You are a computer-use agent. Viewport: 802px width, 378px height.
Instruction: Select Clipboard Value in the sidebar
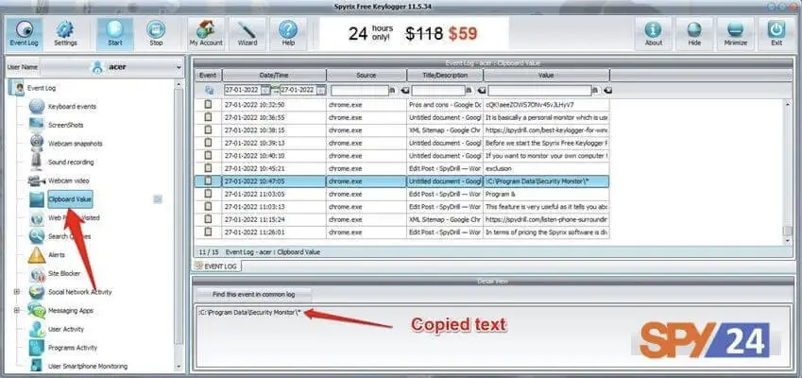[x=70, y=199]
